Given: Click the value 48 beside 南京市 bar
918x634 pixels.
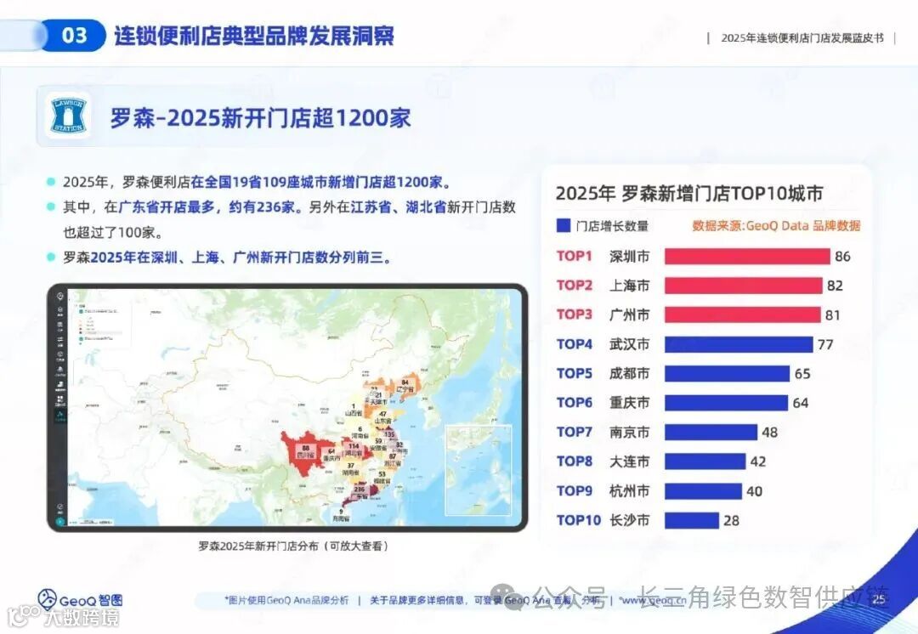Looking at the screenshot, I should (770, 433).
